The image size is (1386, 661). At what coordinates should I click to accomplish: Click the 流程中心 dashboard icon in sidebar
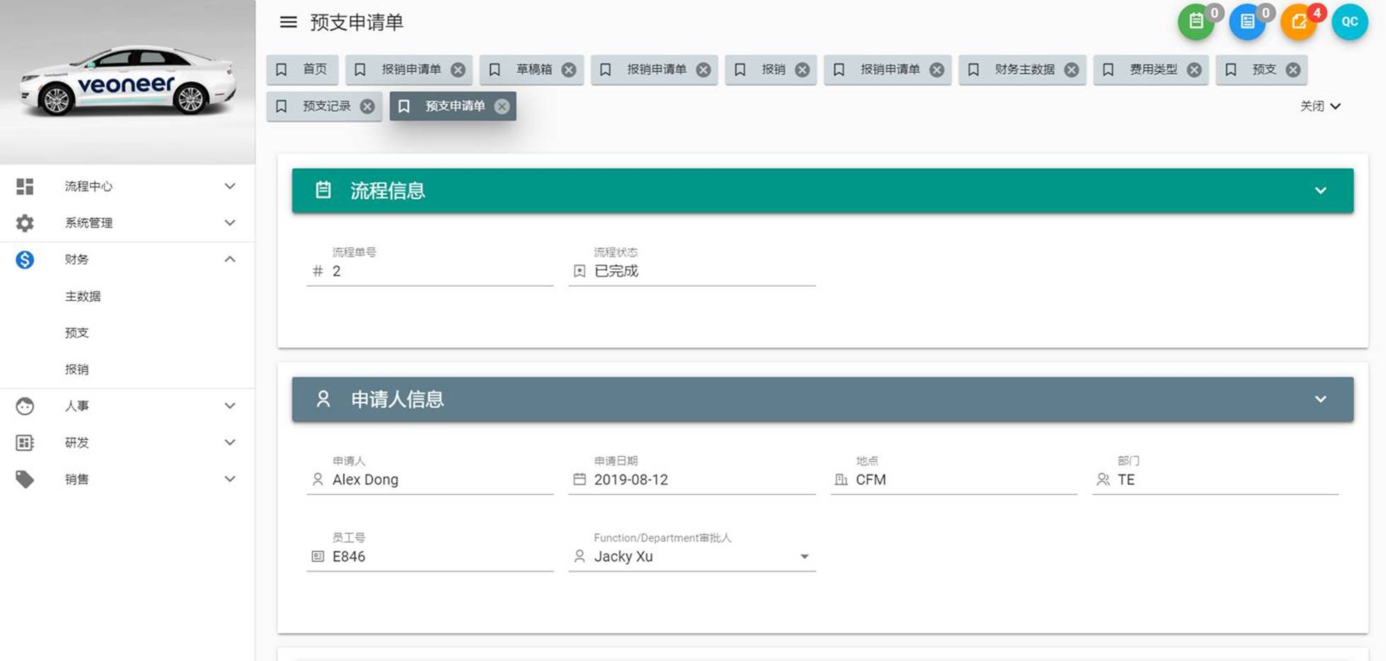coord(25,186)
